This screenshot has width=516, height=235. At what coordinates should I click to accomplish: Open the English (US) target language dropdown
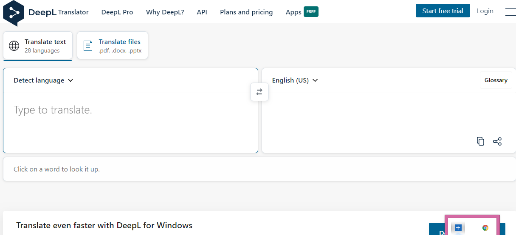point(295,80)
